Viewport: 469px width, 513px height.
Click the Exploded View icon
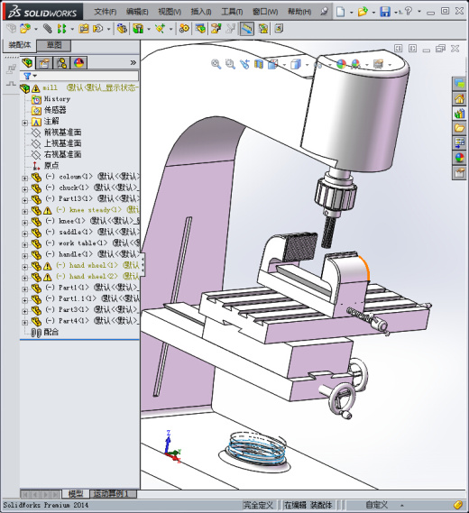[216, 29]
